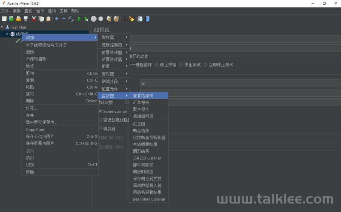Click Copy Code in context menu
341x212 pixels.
coord(60,130)
